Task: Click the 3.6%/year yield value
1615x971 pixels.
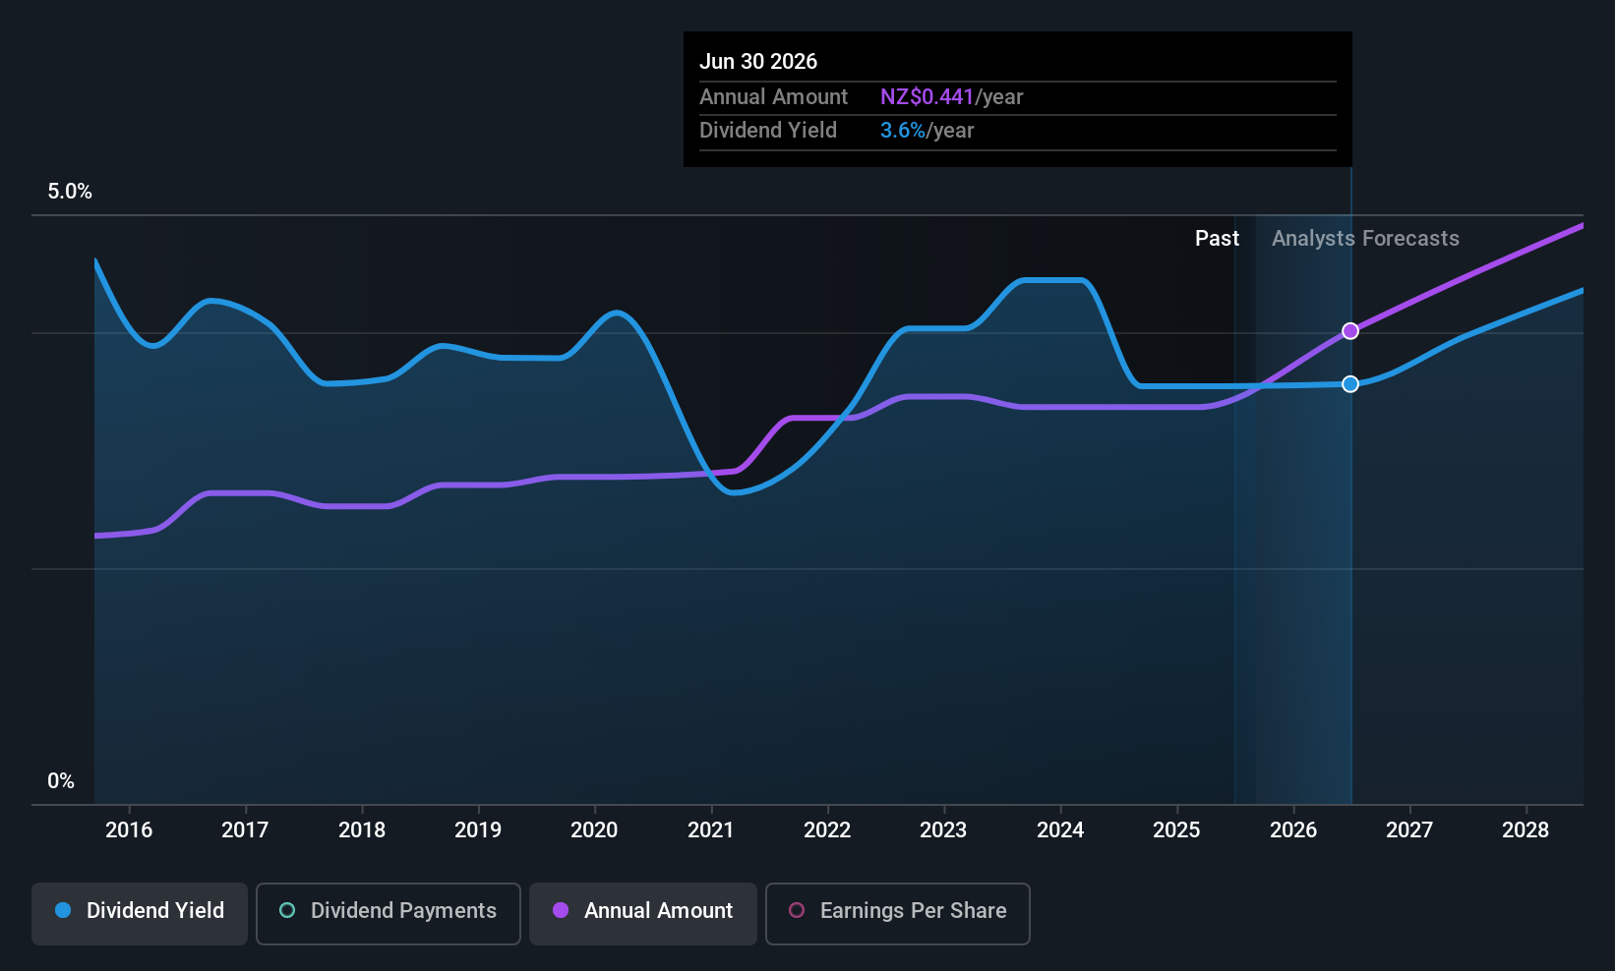Action: [927, 131]
